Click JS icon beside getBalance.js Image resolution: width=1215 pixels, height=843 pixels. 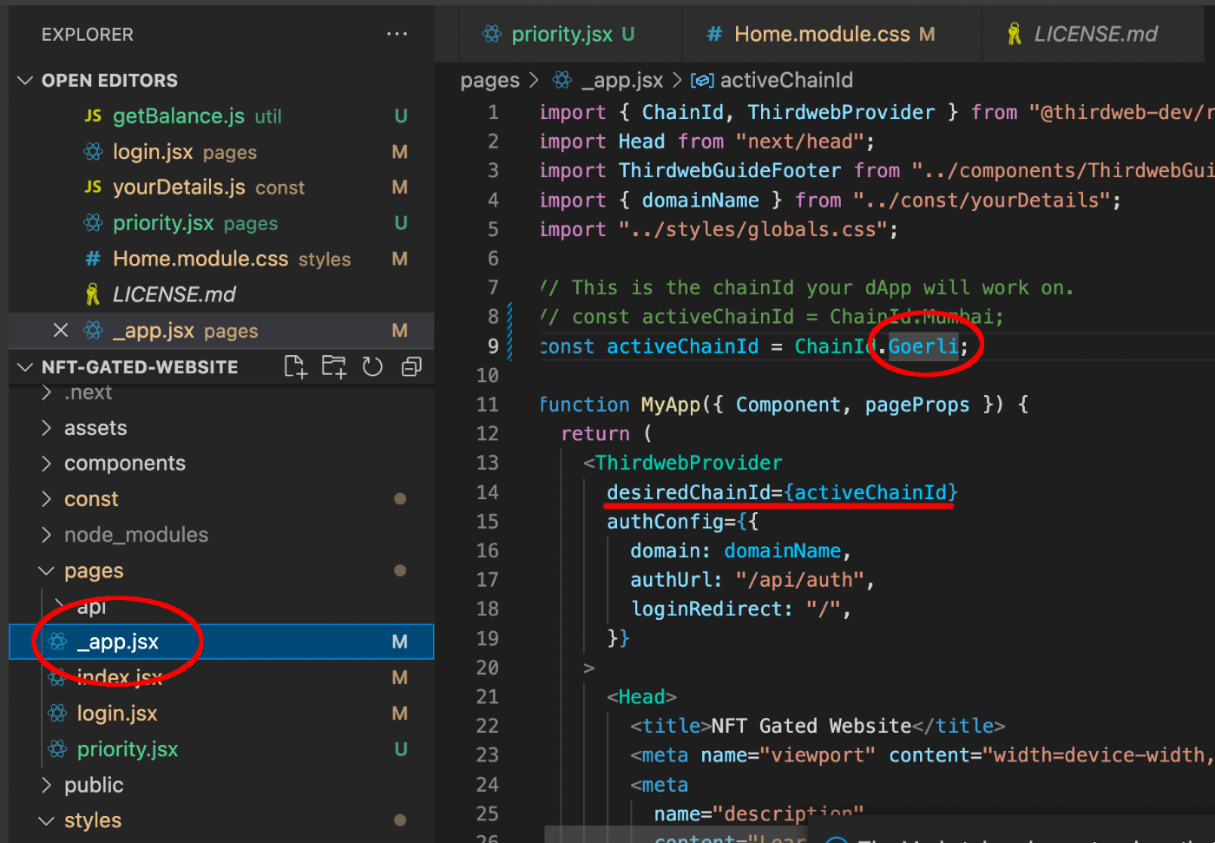93,115
